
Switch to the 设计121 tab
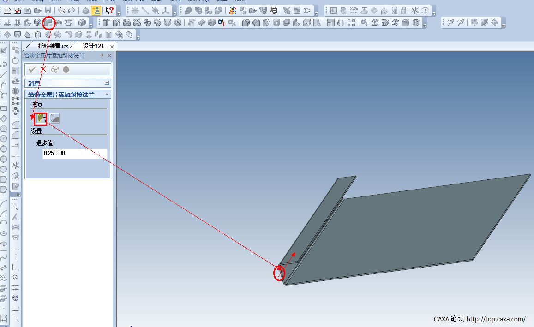[93, 46]
